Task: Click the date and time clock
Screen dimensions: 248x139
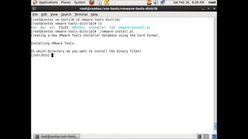Action: [x=188, y=2]
